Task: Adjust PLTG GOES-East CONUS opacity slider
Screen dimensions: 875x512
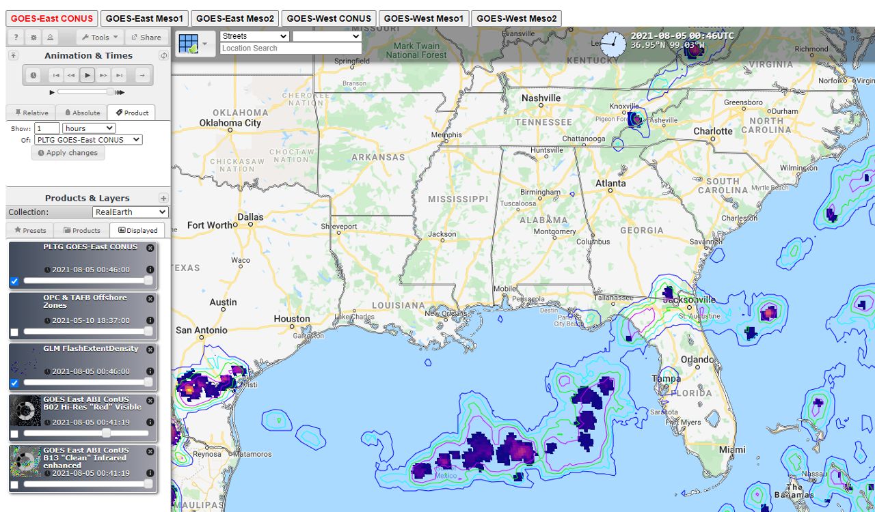Action: [88, 281]
